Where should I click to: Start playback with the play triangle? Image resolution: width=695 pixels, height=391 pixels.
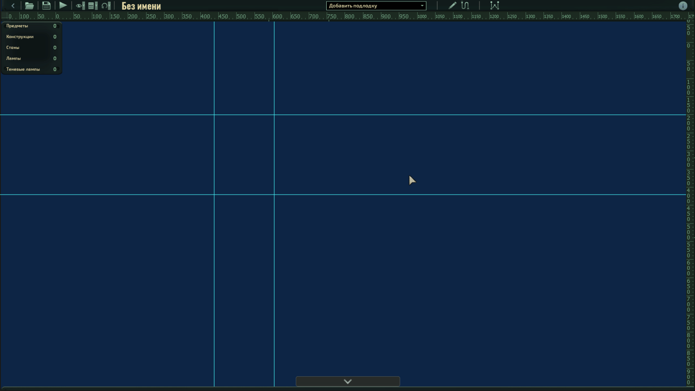pyautogui.click(x=63, y=5)
